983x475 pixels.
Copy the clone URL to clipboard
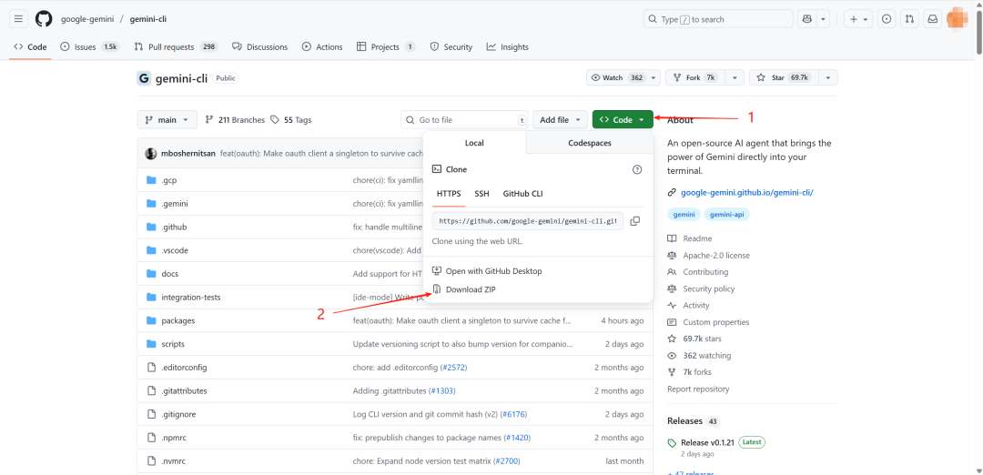pyautogui.click(x=635, y=221)
